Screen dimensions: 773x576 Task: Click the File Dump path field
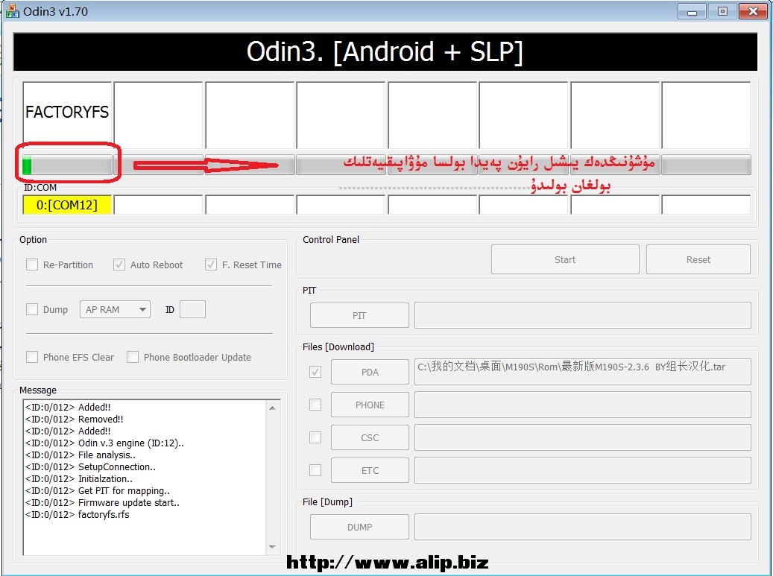pos(583,527)
